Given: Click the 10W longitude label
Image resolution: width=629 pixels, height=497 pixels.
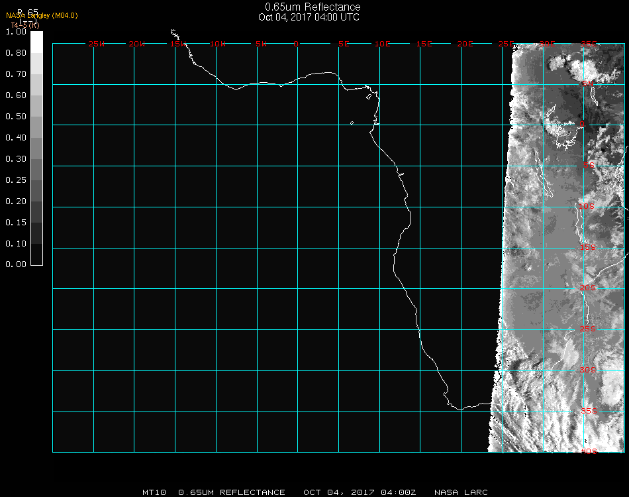Looking at the screenshot, I should (218, 44).
